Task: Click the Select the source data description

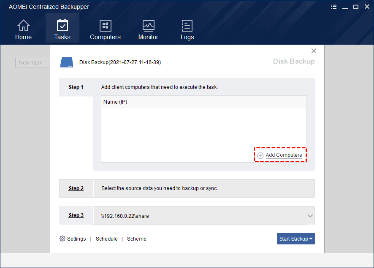Action: point(159,188)
